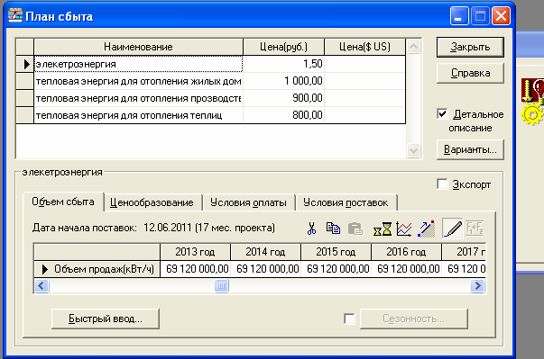Close the План сбыта window with X
The width and height of the screenshot is (544, 359).
click(x=502, y=16)
